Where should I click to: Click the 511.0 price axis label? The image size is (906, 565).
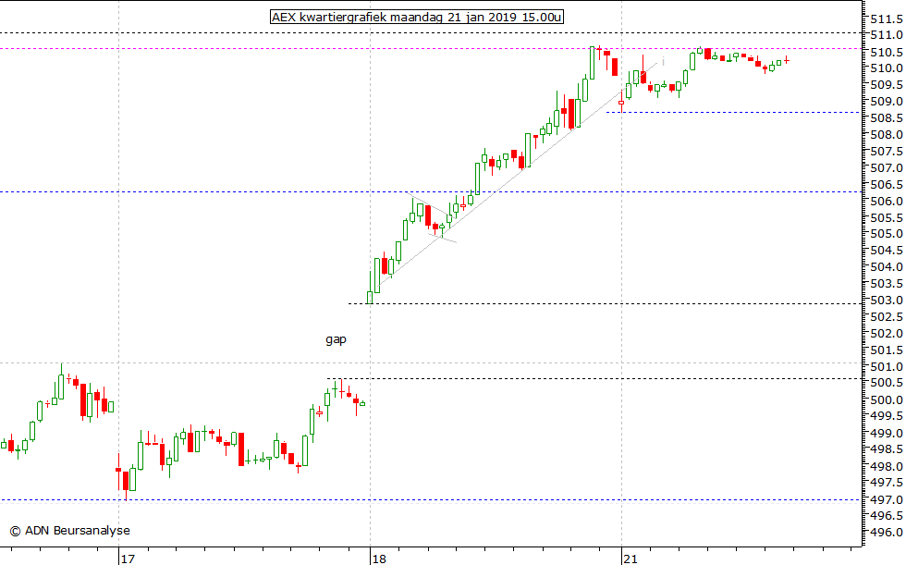point(887,35)
